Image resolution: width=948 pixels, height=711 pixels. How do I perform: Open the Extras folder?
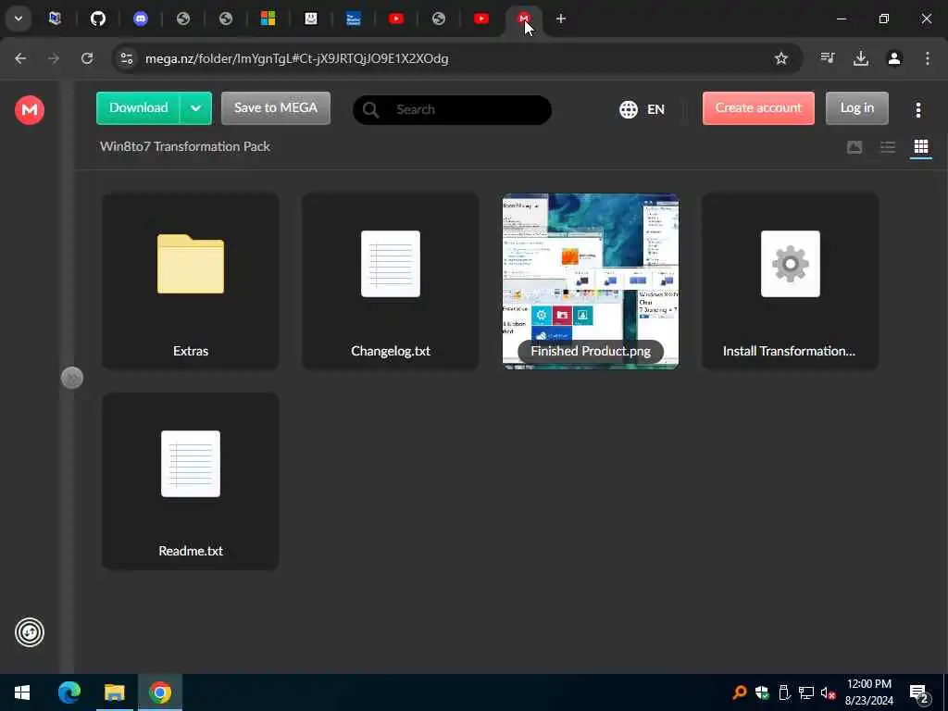coord(191,281)
